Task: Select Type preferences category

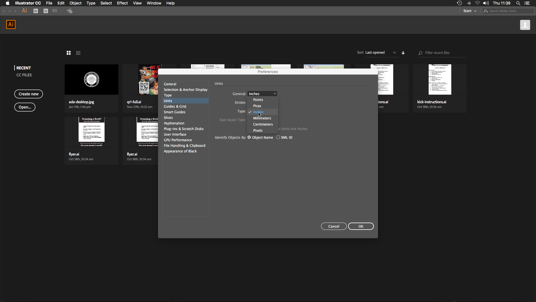Action: click(x=185, y=95)
